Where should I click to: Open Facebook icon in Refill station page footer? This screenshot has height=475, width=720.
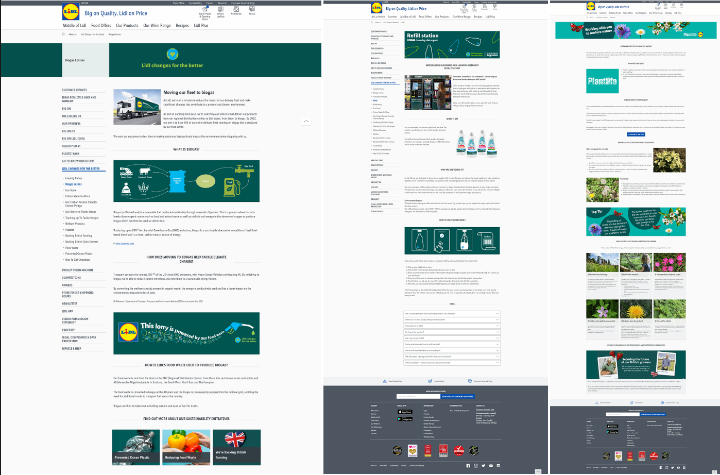[x=468, y=466]
